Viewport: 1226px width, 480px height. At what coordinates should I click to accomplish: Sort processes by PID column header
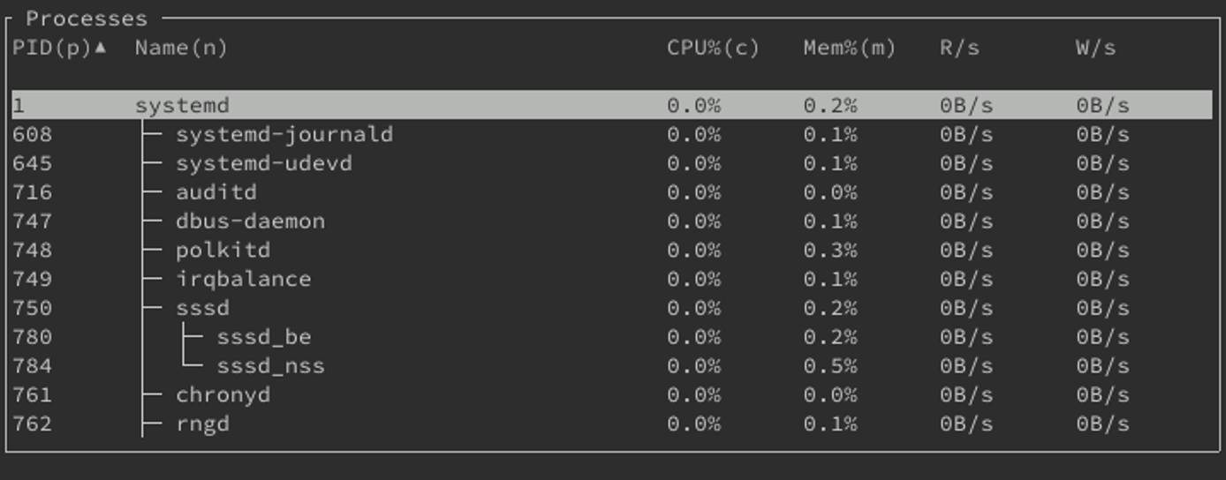[x=51, y=48]
